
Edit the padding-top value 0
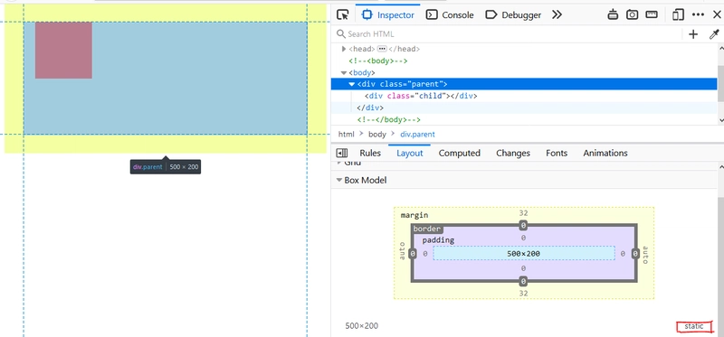523,238
